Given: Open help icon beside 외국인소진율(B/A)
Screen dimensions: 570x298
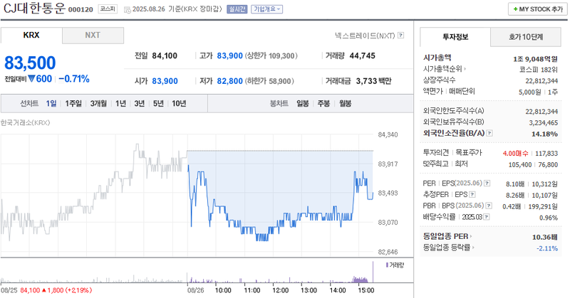Looking at the screenshot, I should (489, 133).
